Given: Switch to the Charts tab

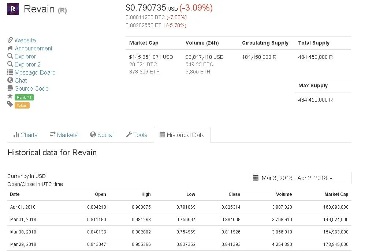Looking at the screenshot, I should click(25, 135).
